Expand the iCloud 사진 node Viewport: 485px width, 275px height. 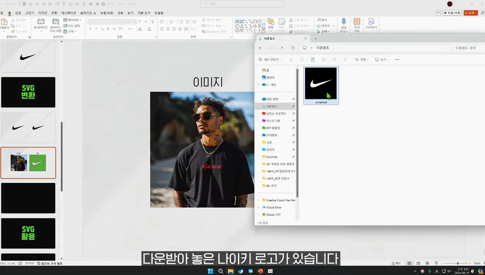point(259,215)
